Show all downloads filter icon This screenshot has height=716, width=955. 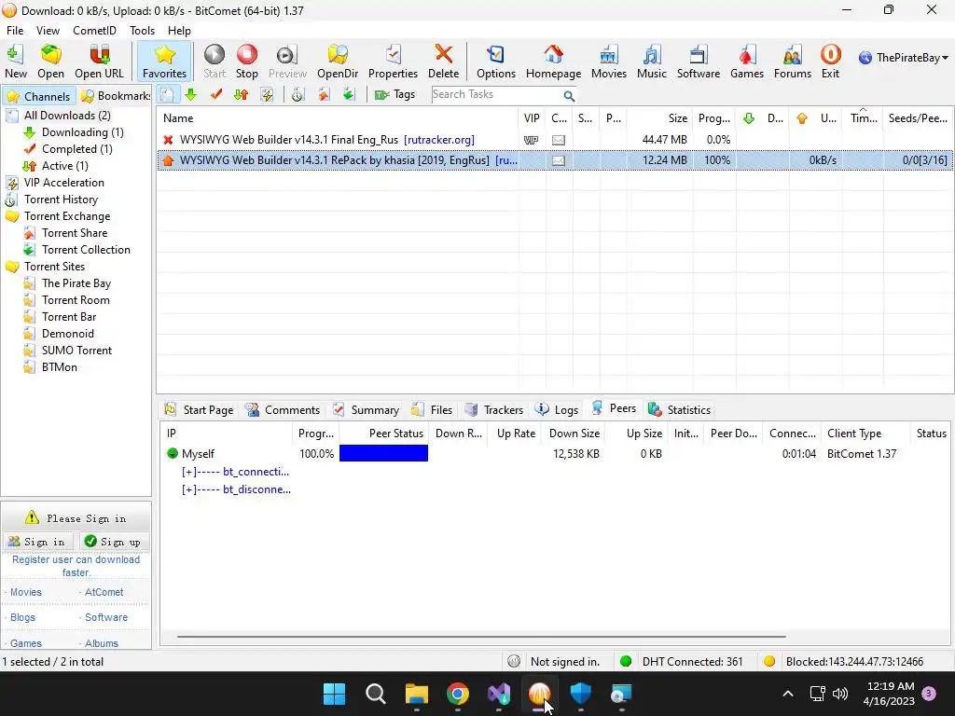[168, 94]
